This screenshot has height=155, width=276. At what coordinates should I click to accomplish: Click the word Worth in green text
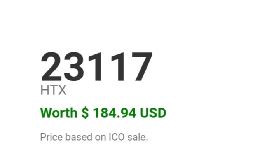click(59, 113)
